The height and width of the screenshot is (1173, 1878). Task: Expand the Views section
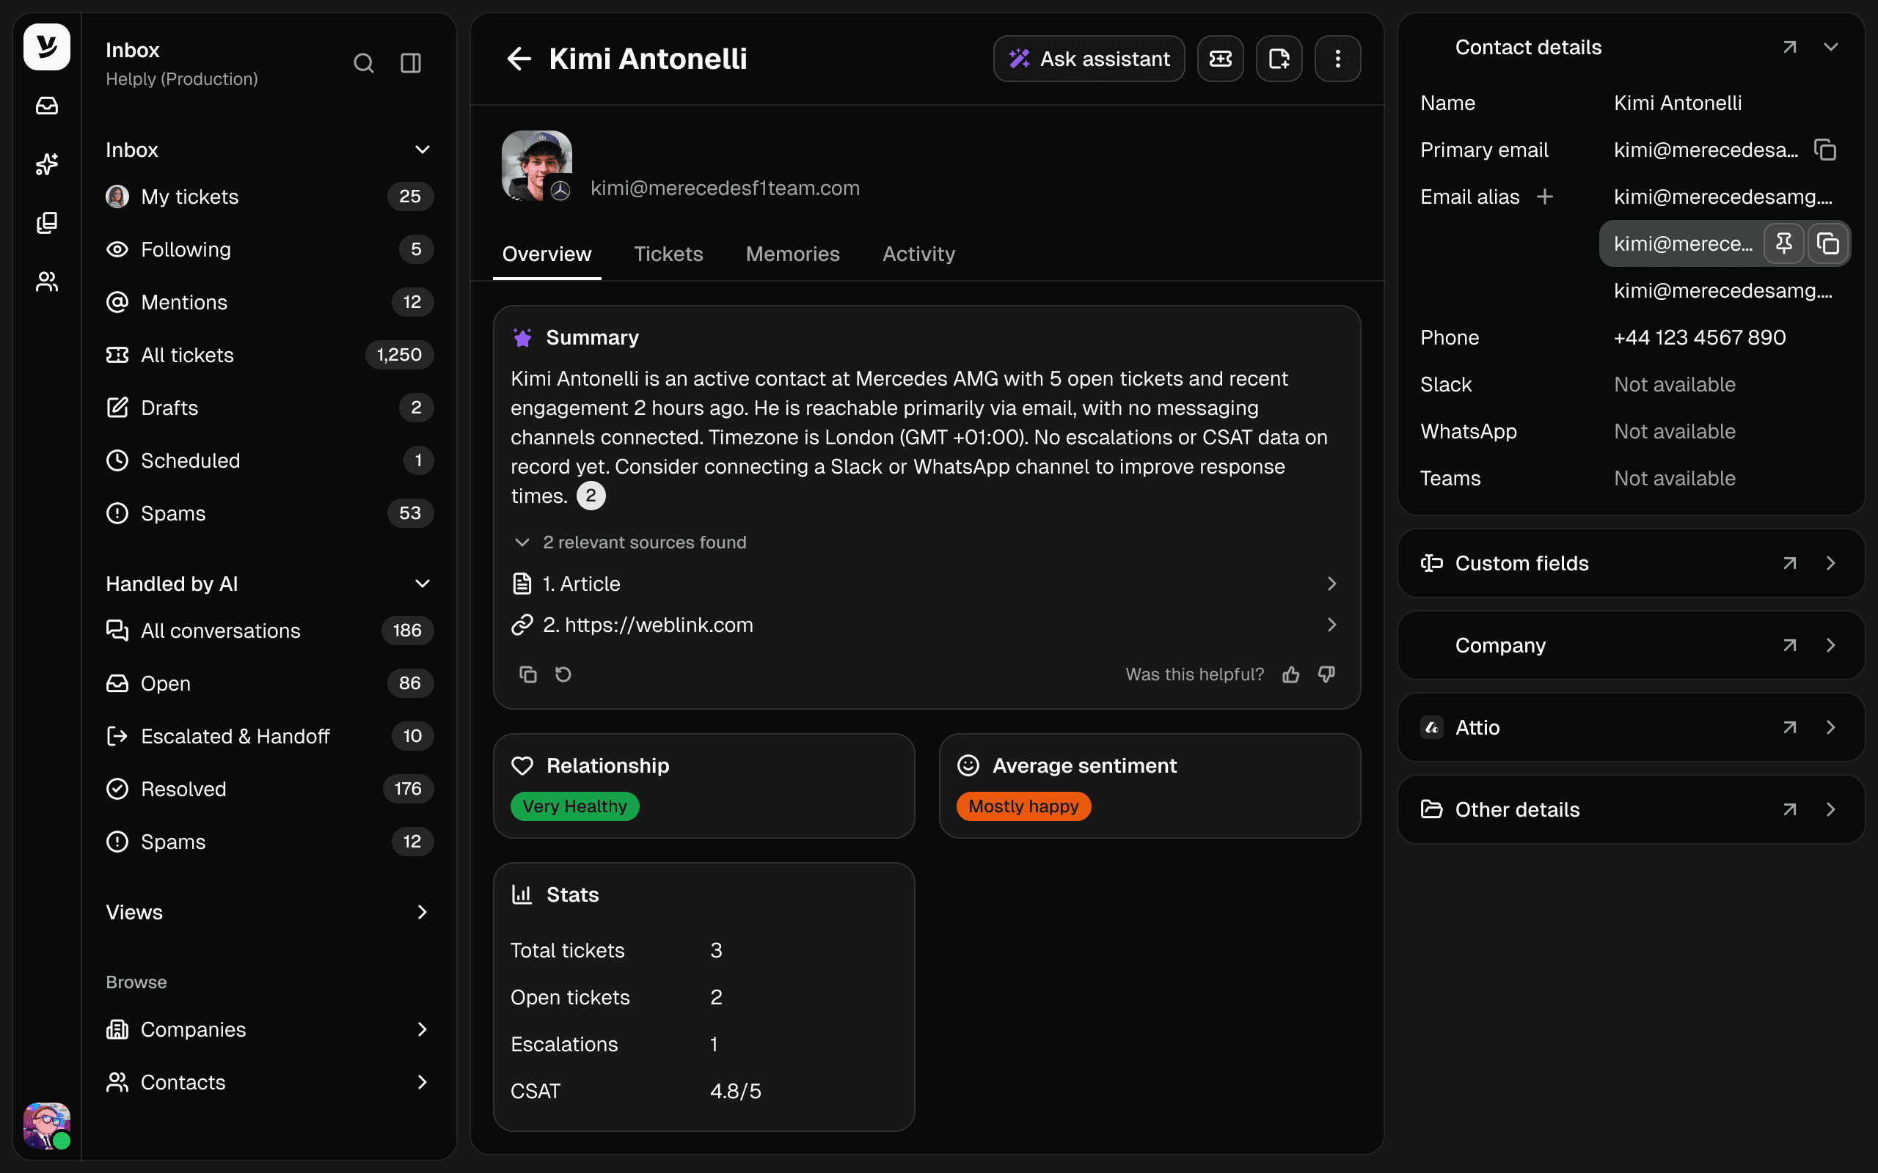coord(422,912)
